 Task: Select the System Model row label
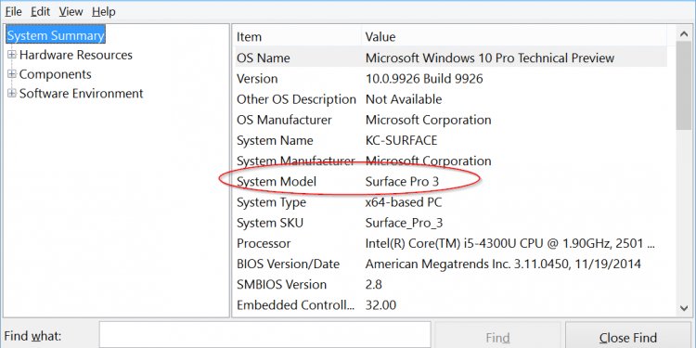pos(277,182)
